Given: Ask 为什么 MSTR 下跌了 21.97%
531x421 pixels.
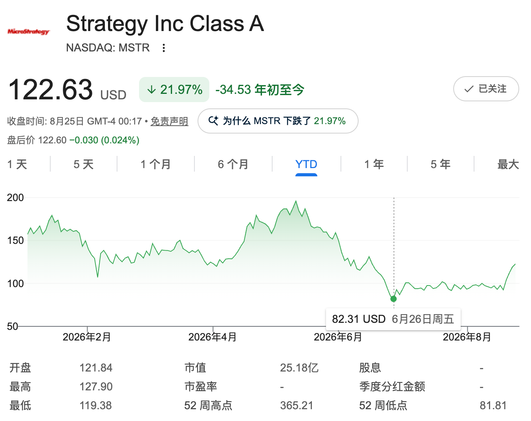Looking at the screenshot, I should [278, 121].
